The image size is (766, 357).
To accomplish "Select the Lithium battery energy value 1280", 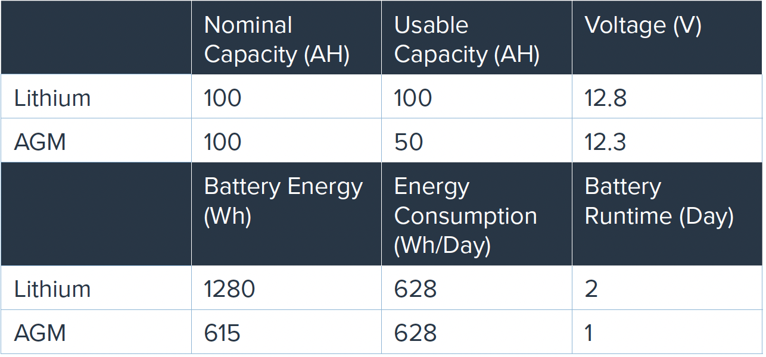I will point(229,289).
